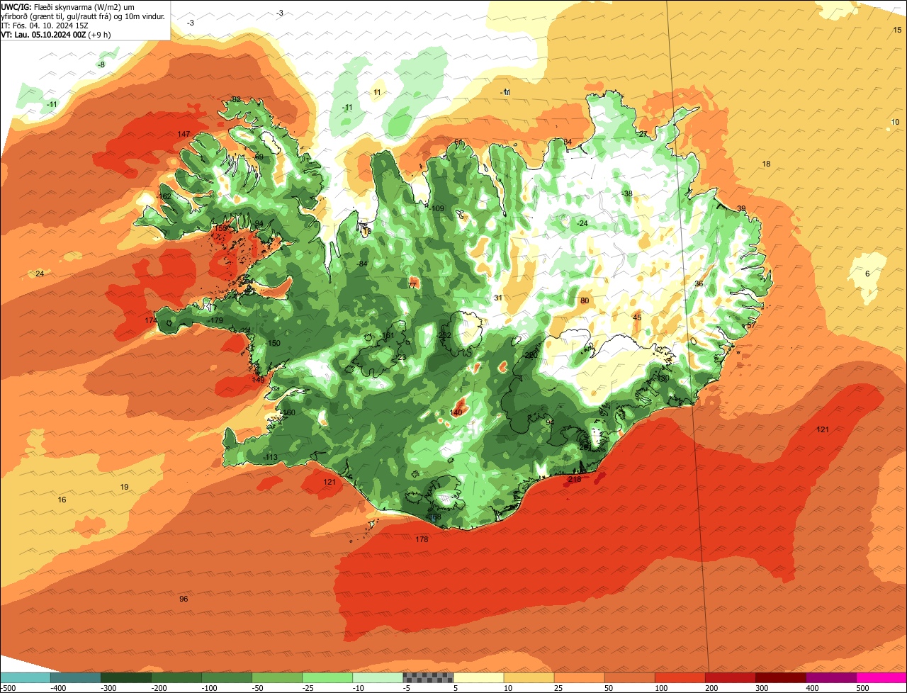Click the map value '6' on the pale yellow patch
Image resolution: width=907 pixels, height=693 pixels.
[x=867, y=274]
